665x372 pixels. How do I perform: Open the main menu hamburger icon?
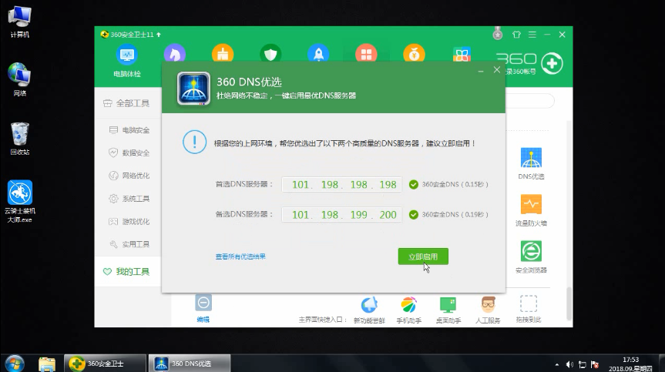click(x=532, y=35)
